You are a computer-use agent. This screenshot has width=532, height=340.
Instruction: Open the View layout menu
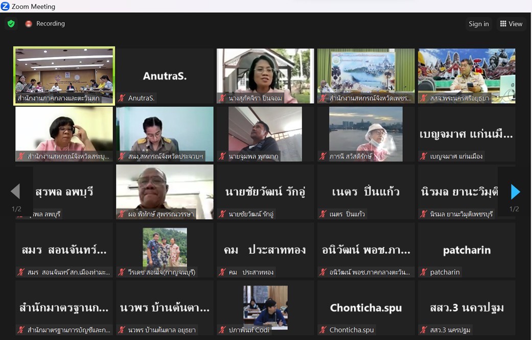tap(511, 23)
